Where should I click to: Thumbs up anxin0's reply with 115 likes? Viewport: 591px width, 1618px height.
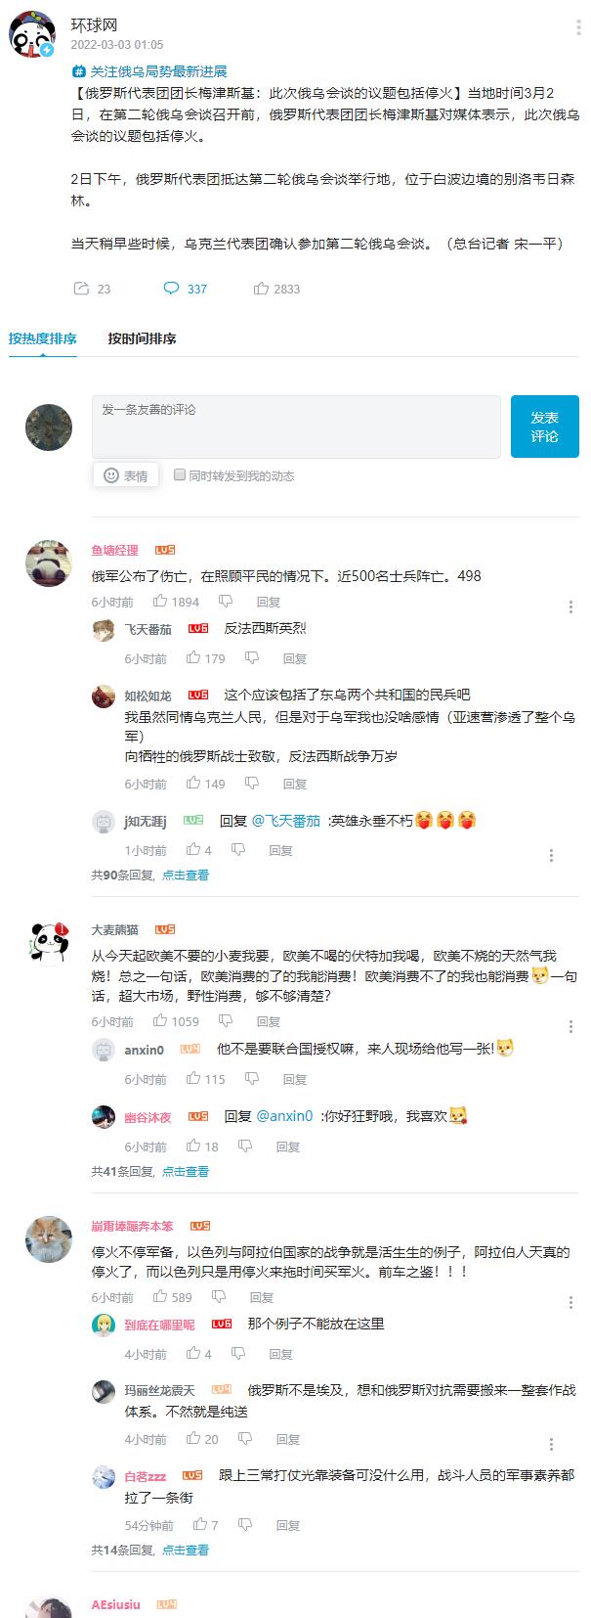coord(193,1078)
